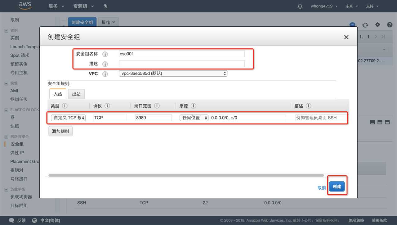Show info icon beside rule description header
Screen dimensions: 397x225
pyautogui.click(x=309, y=106)
